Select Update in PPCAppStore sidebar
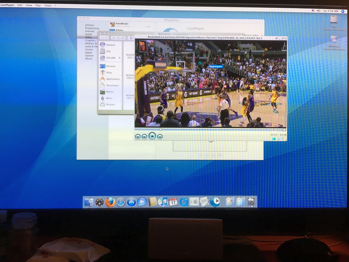 89,56
